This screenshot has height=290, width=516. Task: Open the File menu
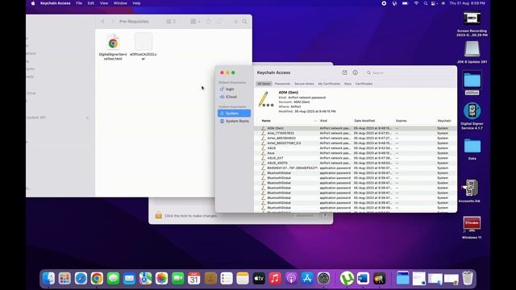(79, 3)
